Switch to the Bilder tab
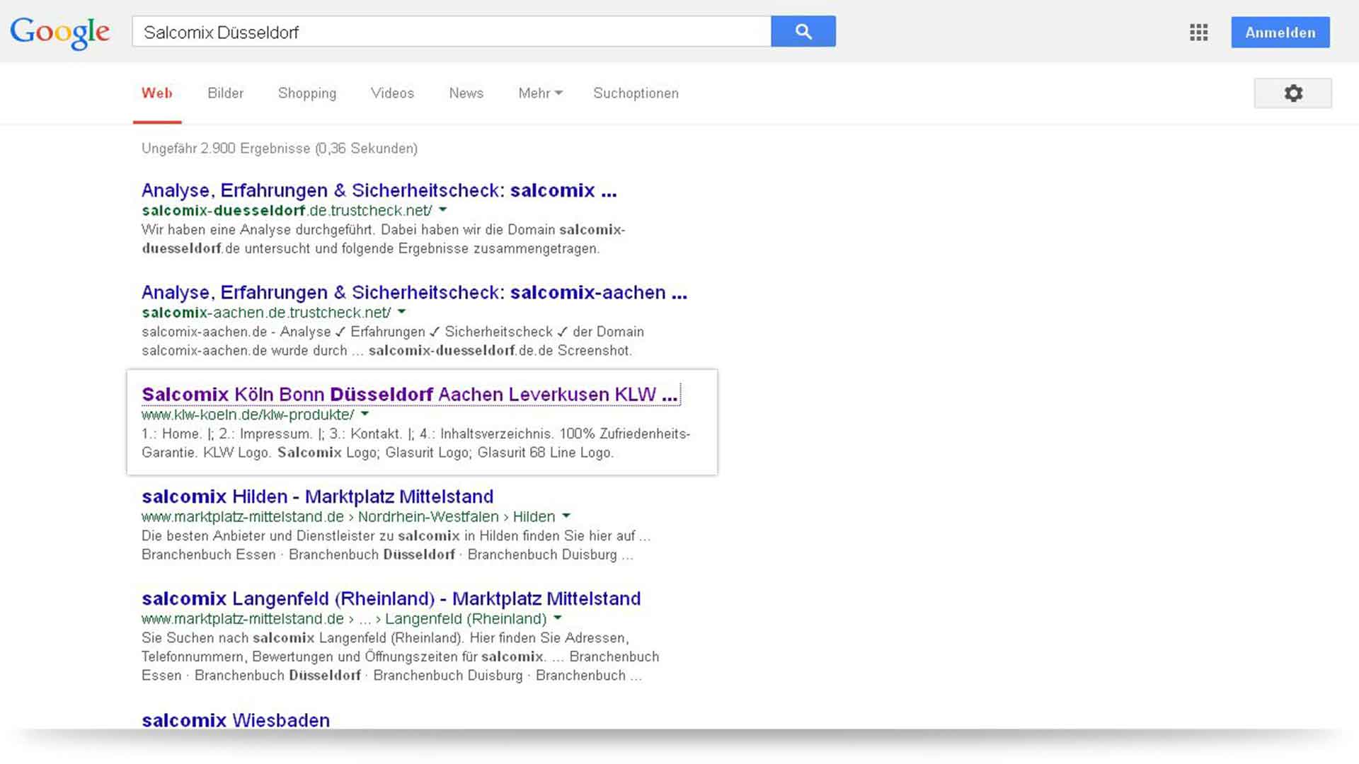Image resolution: width=1359 pixels, height=764 pixels. point(225,93)
